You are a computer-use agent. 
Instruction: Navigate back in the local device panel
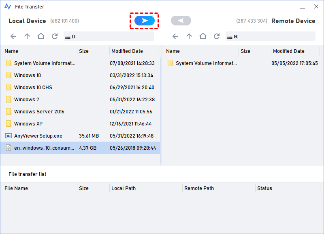point(13,36)
